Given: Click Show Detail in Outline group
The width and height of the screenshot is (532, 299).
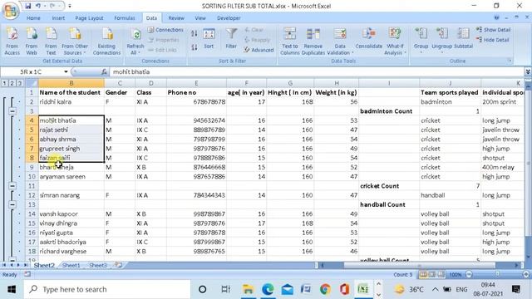Looking at the screenshot, I should (493, 30).
